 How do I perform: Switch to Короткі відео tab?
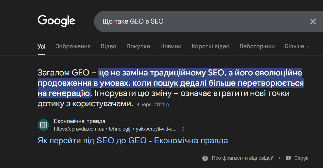(x=210, y=46)
